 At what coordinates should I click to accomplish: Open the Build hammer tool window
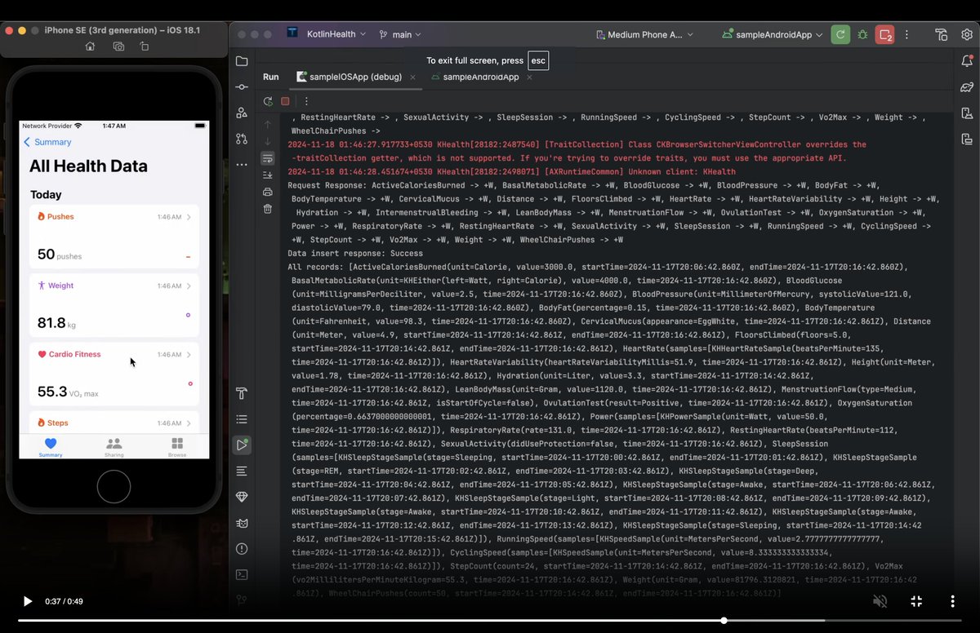[242, 393]
